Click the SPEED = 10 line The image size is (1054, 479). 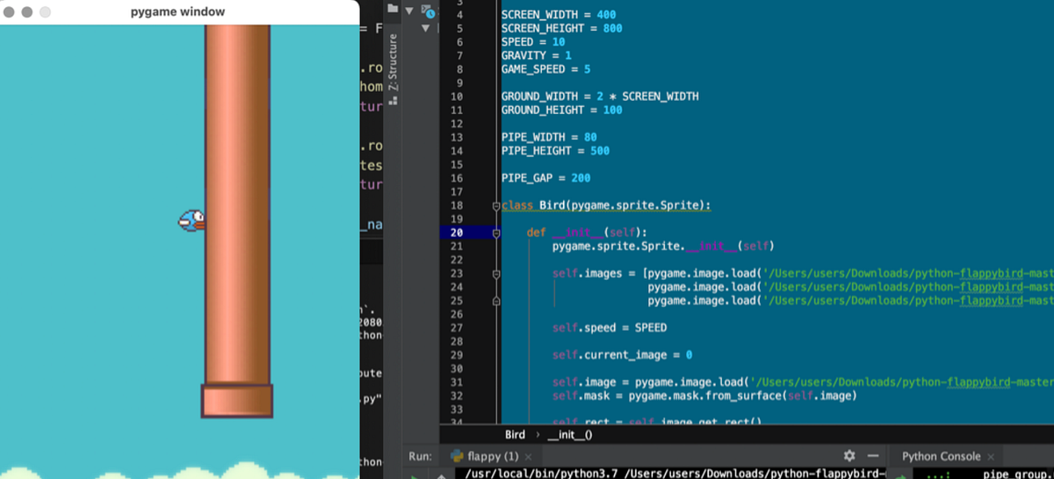point(533,42)
